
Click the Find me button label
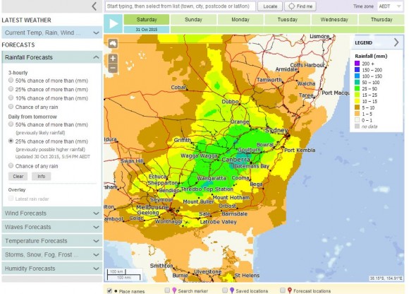[305, 6]
